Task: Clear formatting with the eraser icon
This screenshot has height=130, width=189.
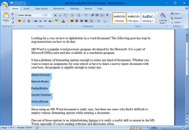Action: click(65, 15)
